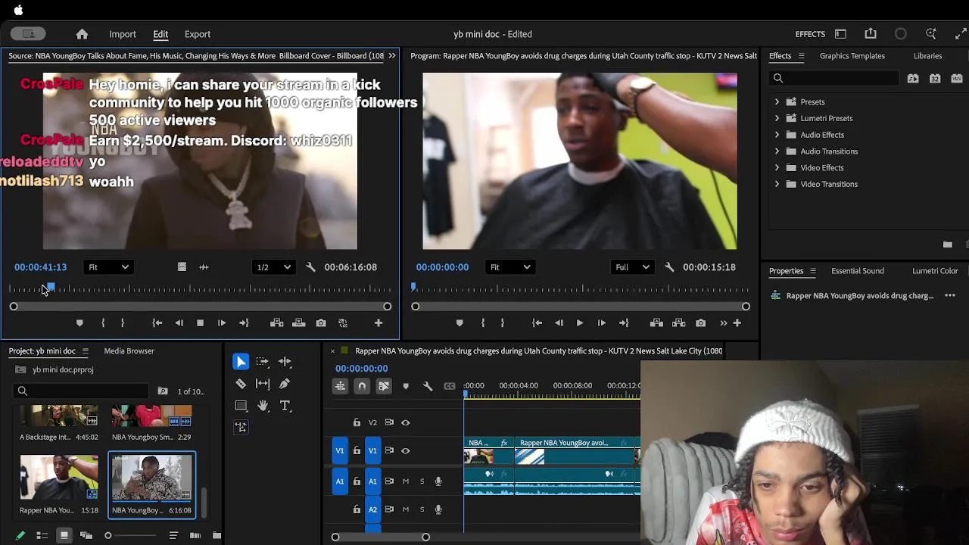Open the Export workspace tab
Viewport: 969px width, 545px height.
click(x=198, y=34)
